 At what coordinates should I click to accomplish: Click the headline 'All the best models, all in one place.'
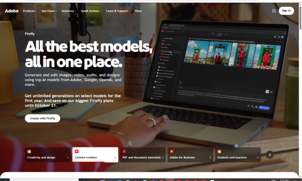tap(88, 54)
